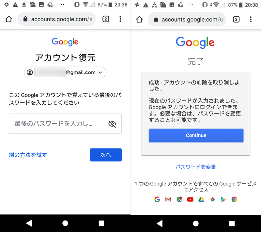Tap the home icon in left browser

click(9, 19)
